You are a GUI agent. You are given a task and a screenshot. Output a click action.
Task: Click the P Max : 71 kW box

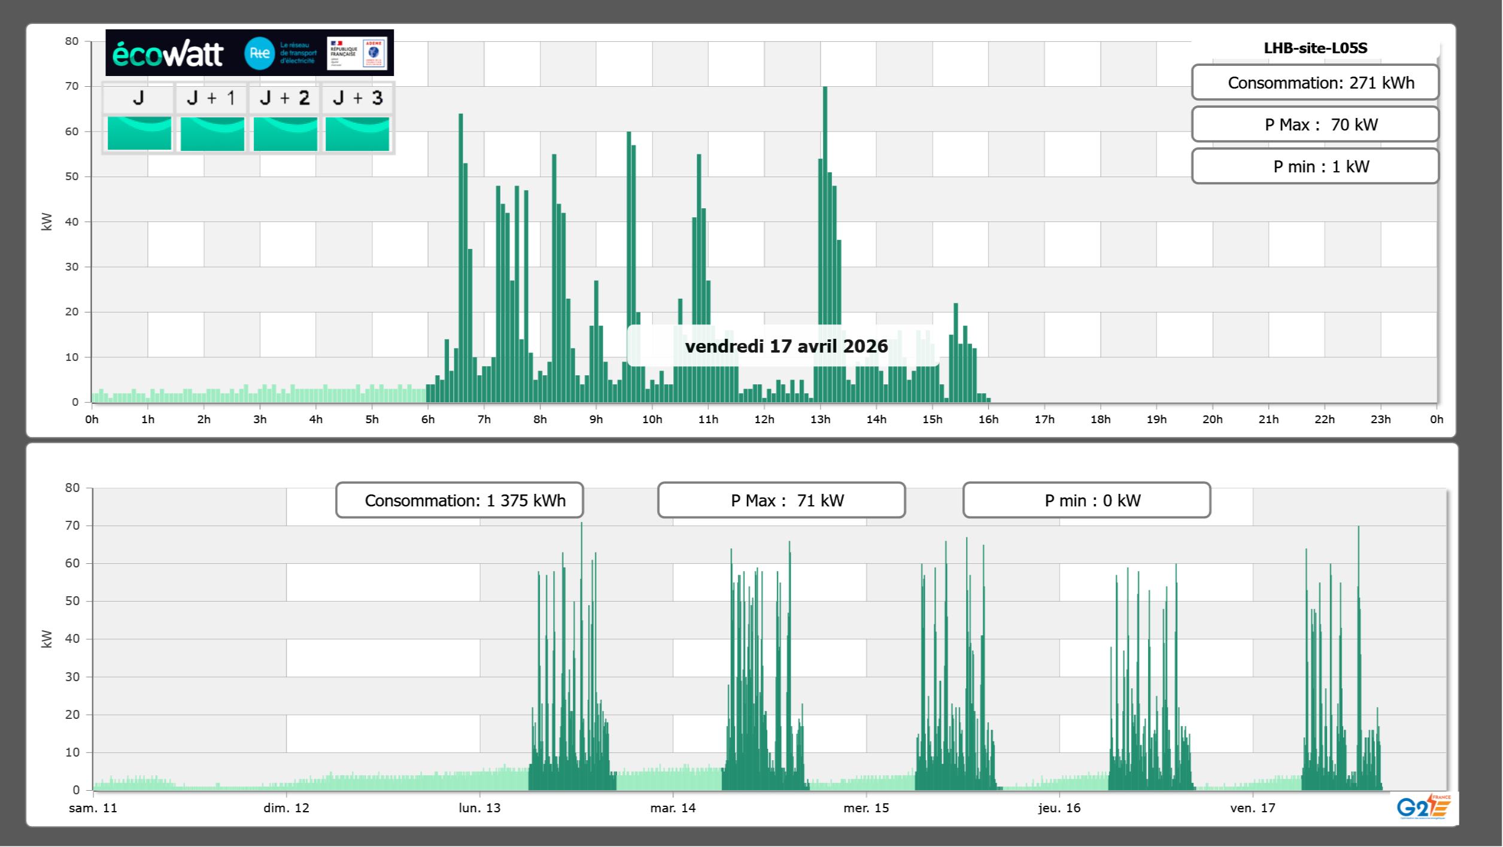click(x=781, y=500)
